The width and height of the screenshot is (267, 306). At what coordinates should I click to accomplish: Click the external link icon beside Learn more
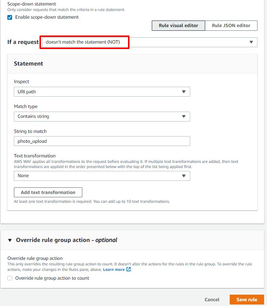point(128,269)
